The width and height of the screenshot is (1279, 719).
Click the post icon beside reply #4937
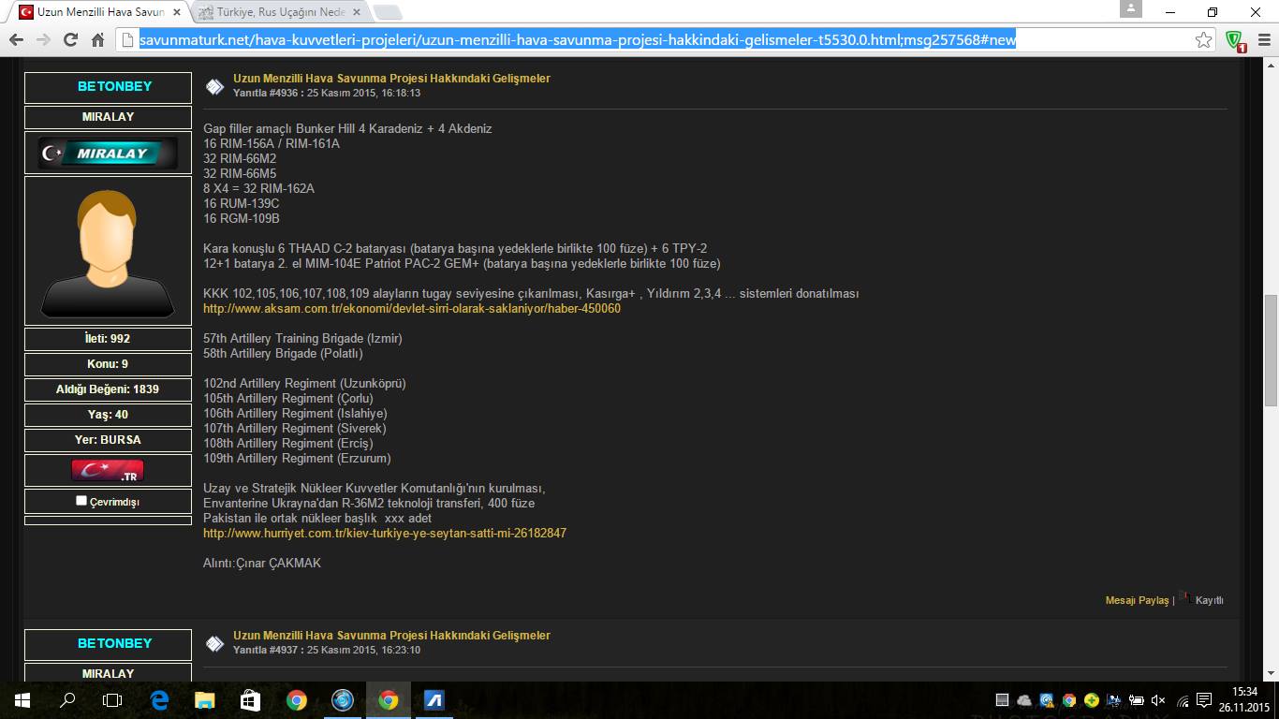214,644
